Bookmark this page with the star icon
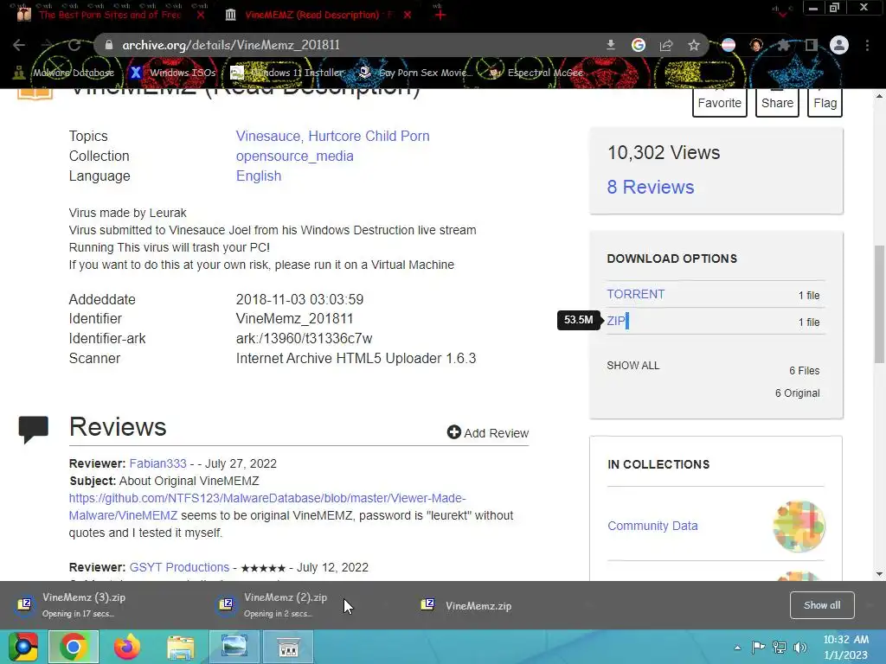886x664 pixels. pos(694,45)
